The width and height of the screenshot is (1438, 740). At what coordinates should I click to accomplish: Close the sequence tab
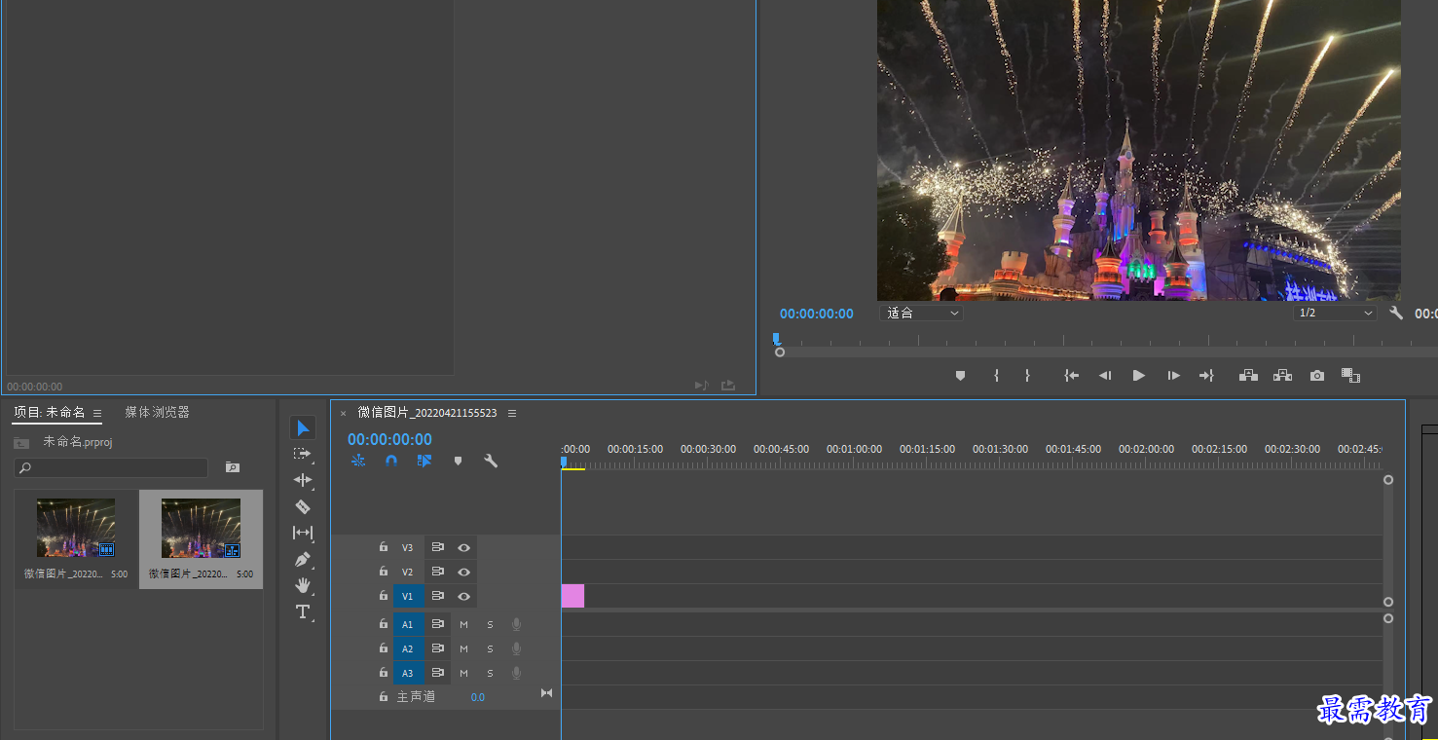click(343, 414)
